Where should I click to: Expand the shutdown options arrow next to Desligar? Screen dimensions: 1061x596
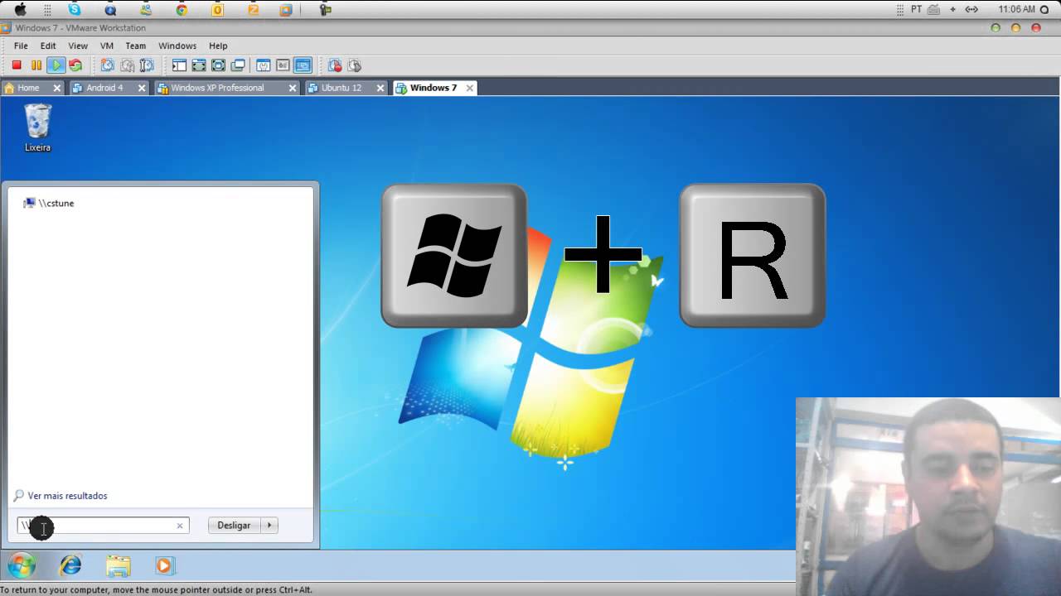click(x=269, y=526)
